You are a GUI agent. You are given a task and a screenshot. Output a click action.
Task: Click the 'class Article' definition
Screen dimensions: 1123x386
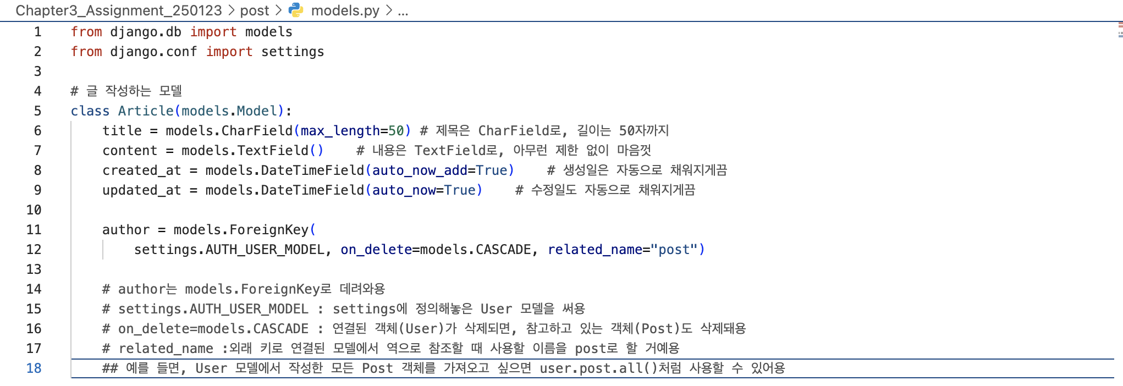pyautogui.click(x=181, y=111)
